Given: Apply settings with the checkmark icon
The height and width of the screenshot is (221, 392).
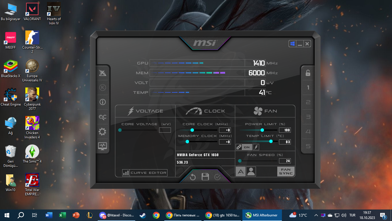Looking at the screenshot, I should (x=217, y=177).
